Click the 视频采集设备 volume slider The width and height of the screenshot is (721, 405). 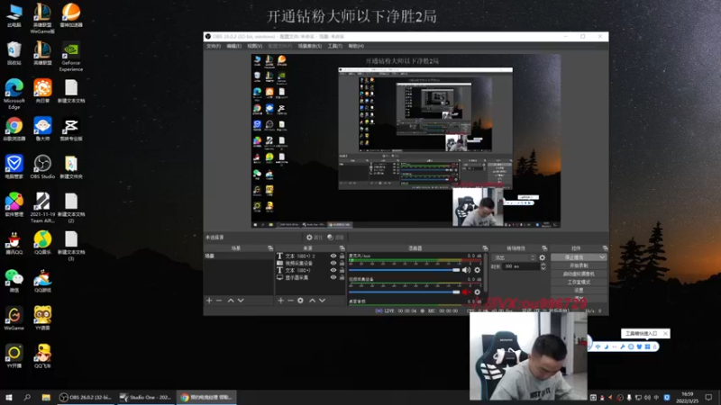(x=404, y=292)
